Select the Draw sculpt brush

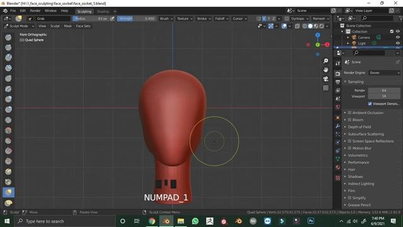click(8, 37)
